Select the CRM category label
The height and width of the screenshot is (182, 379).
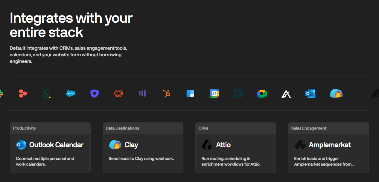203,128
